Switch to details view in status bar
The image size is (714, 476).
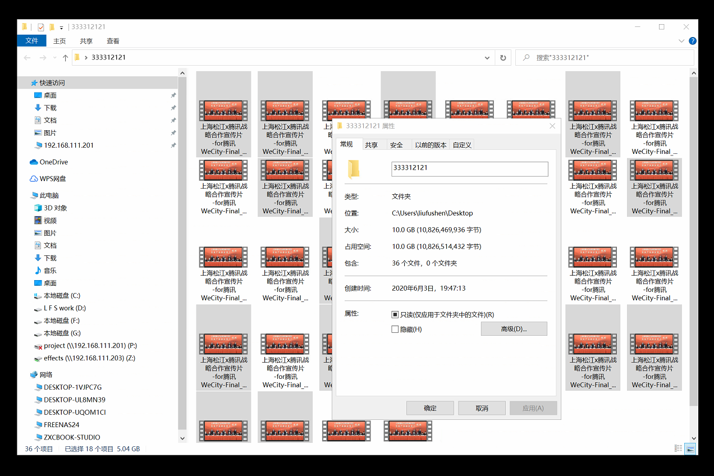(679, 448)
